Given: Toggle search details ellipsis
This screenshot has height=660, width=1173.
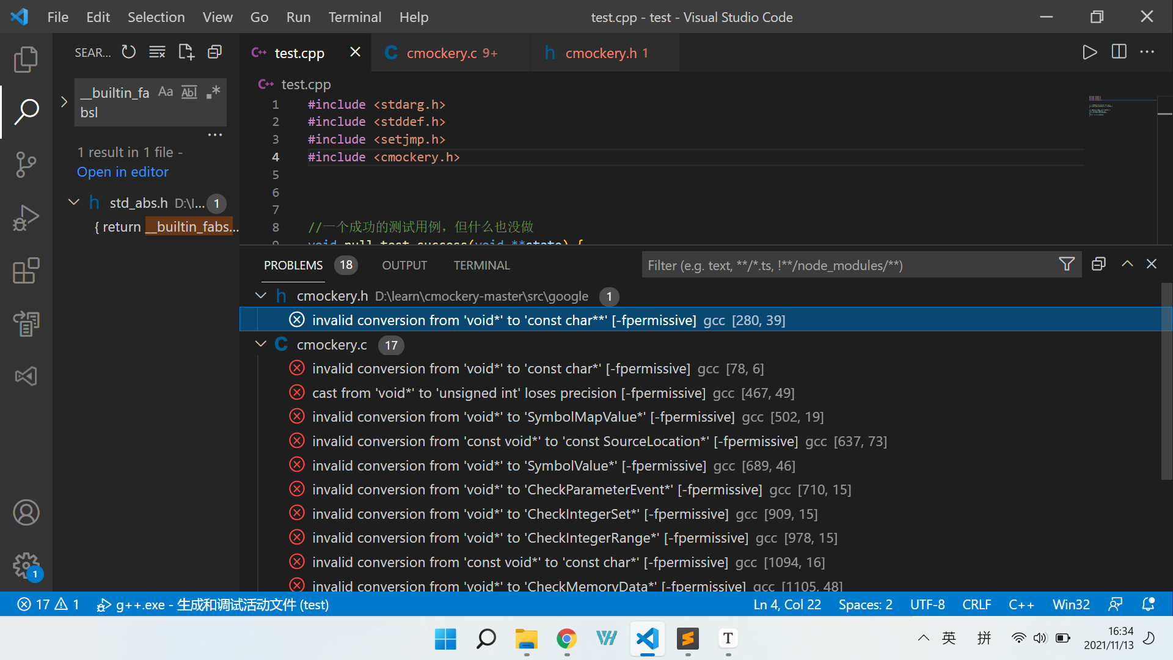Looking at the screenshot, I should coord(215,134).
